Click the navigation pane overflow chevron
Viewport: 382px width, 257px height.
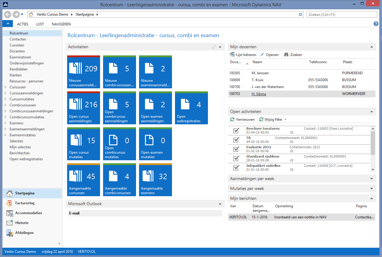(59, 244)
